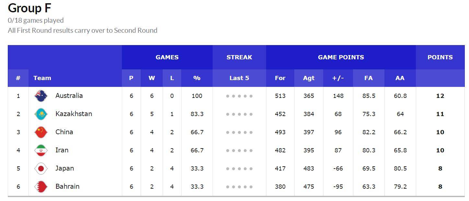The height and width of the screenshot is (201, 469).
Task: Click the Kazakhstan flag icon
Action: tap(41, 114)
